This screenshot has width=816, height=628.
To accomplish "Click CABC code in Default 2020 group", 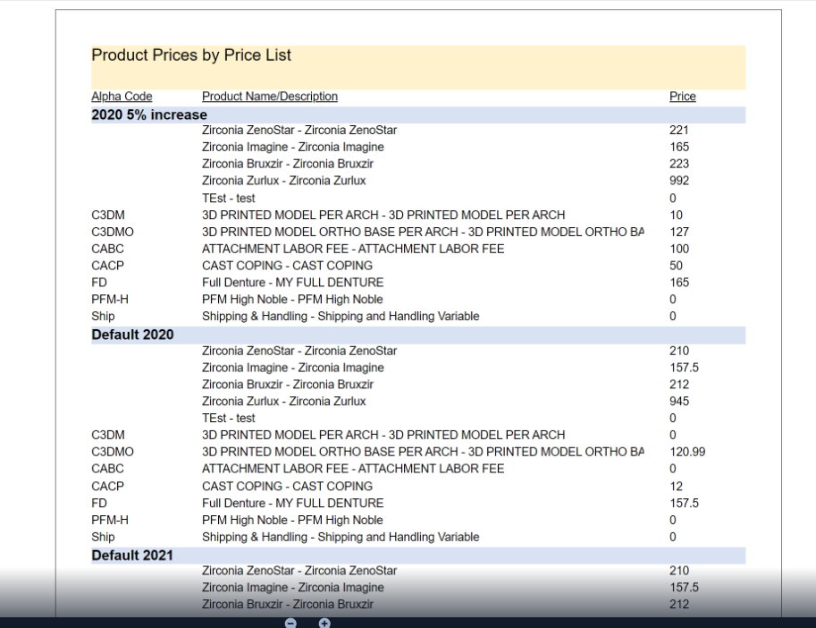I will (x=108, y=469).
